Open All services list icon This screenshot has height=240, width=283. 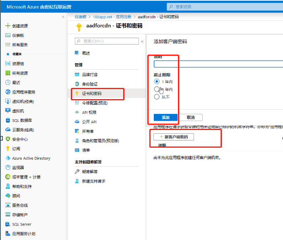tap(8, 45)
